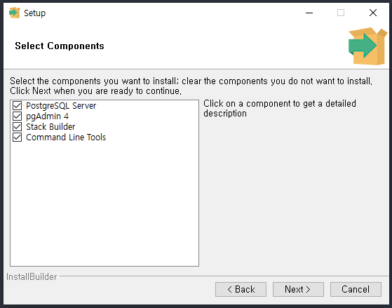Click the component description text area
Viewport: 392px width, 308px height.
click(x=280, y=108)
